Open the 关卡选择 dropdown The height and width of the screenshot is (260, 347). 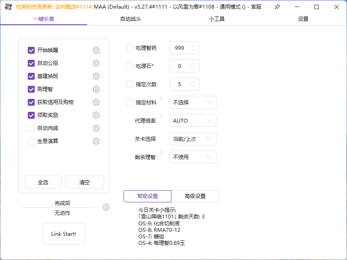click(x=193, y=139)
